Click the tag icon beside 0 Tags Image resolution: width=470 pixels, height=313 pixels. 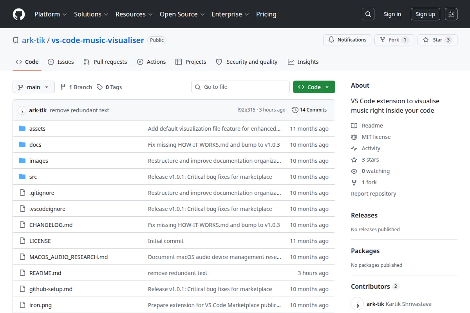[x=100, y=87]
